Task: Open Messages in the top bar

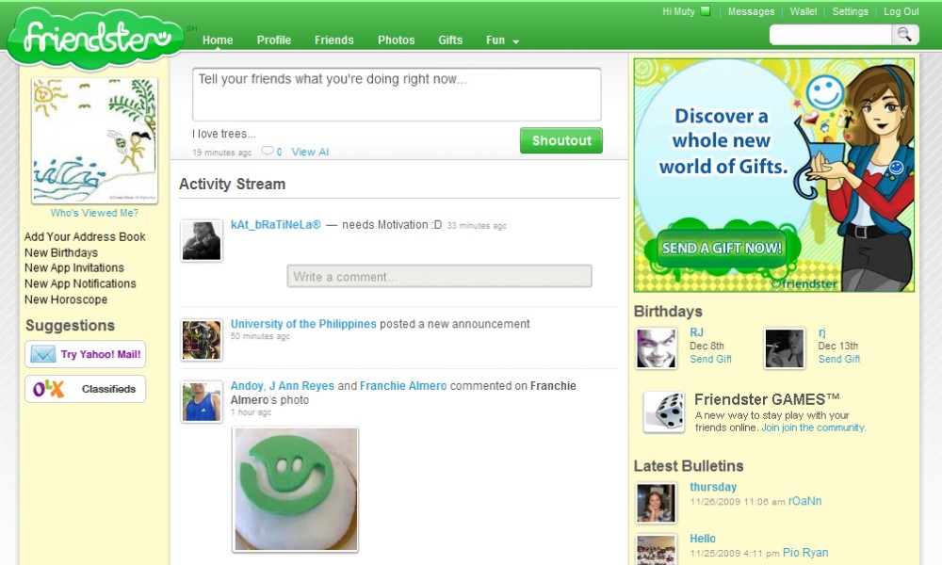Action: [x=752, y=12]
